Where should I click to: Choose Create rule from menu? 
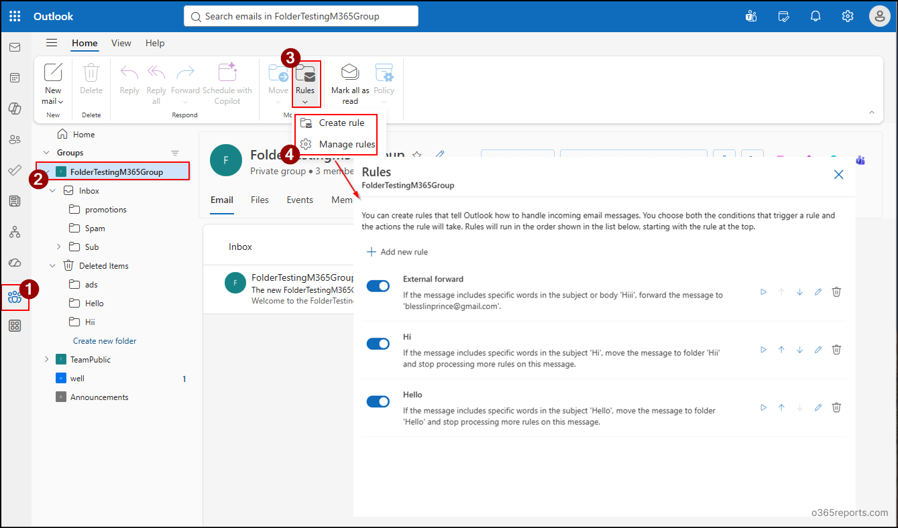click(x=336, y=123)
